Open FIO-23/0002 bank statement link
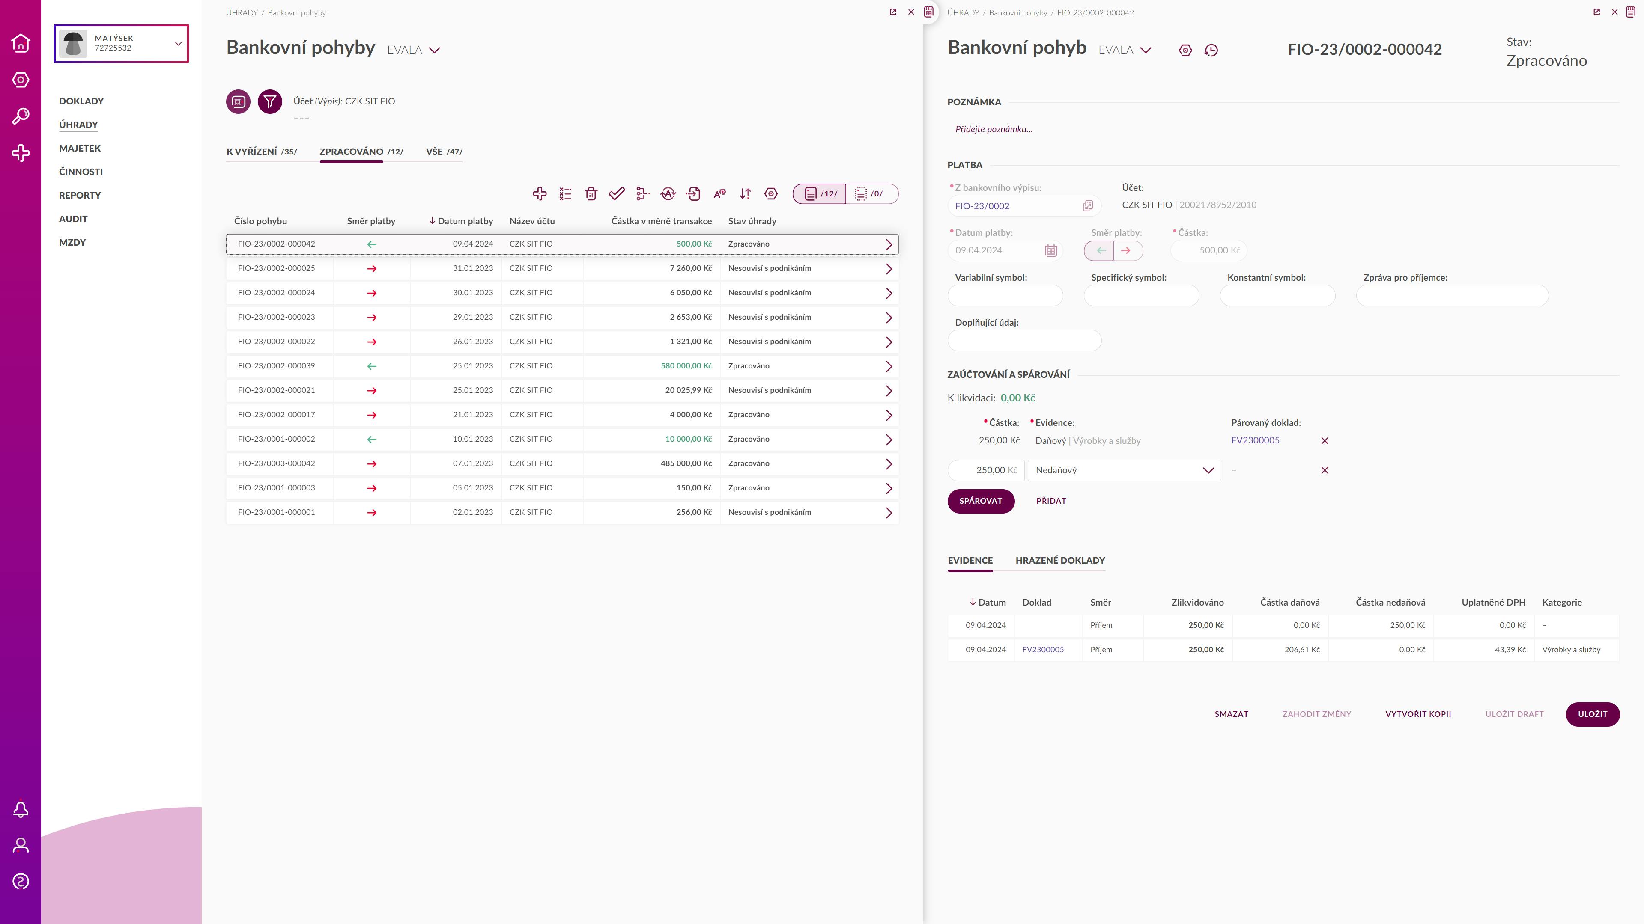1644x924 pixels. [982, 206]
